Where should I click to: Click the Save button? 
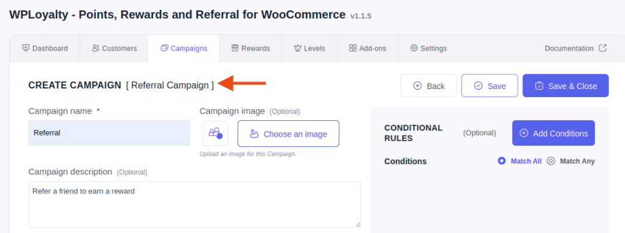pos(490,85)
